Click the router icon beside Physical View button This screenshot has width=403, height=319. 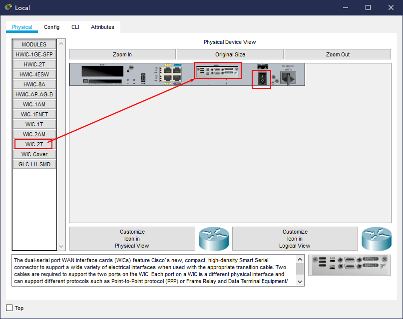214,239
